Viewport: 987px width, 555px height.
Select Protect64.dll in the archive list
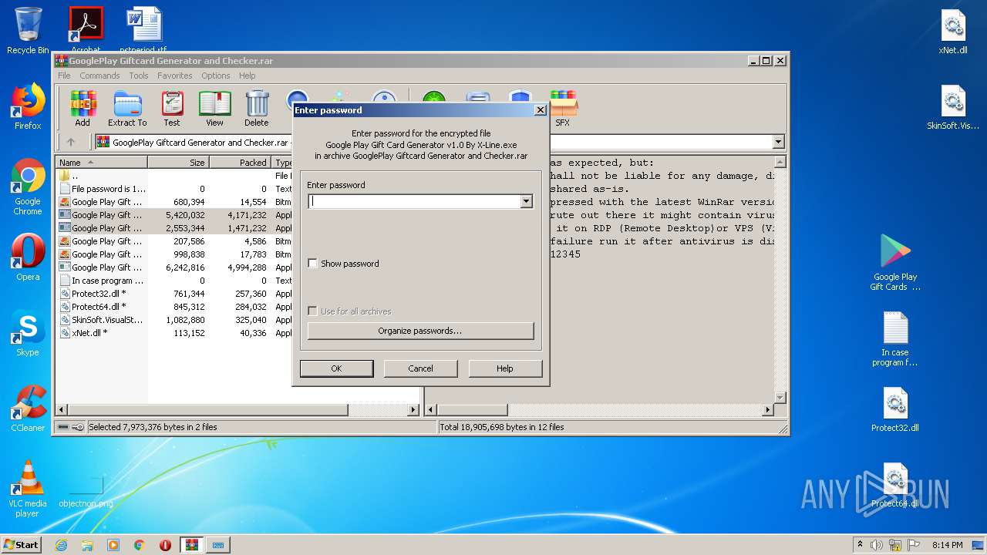(x=173, y=307)
